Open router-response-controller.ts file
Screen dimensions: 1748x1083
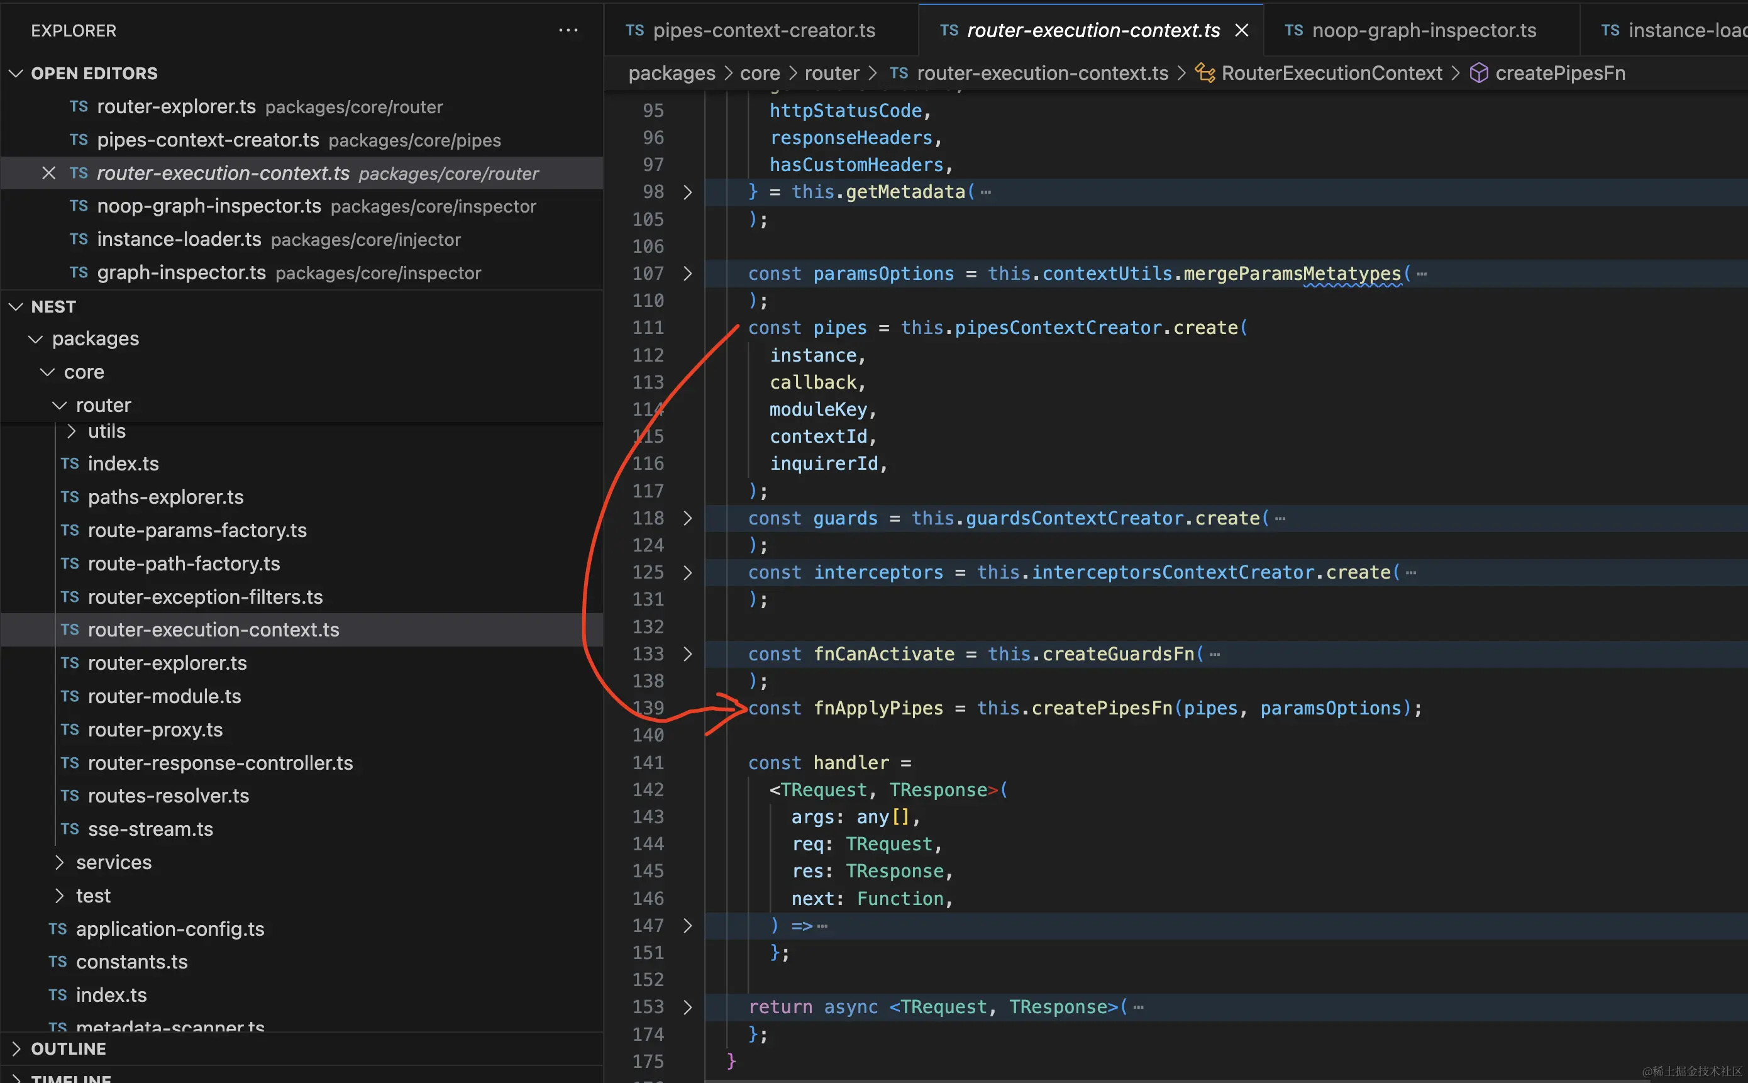pyautogui.click(x=301, y=763)
